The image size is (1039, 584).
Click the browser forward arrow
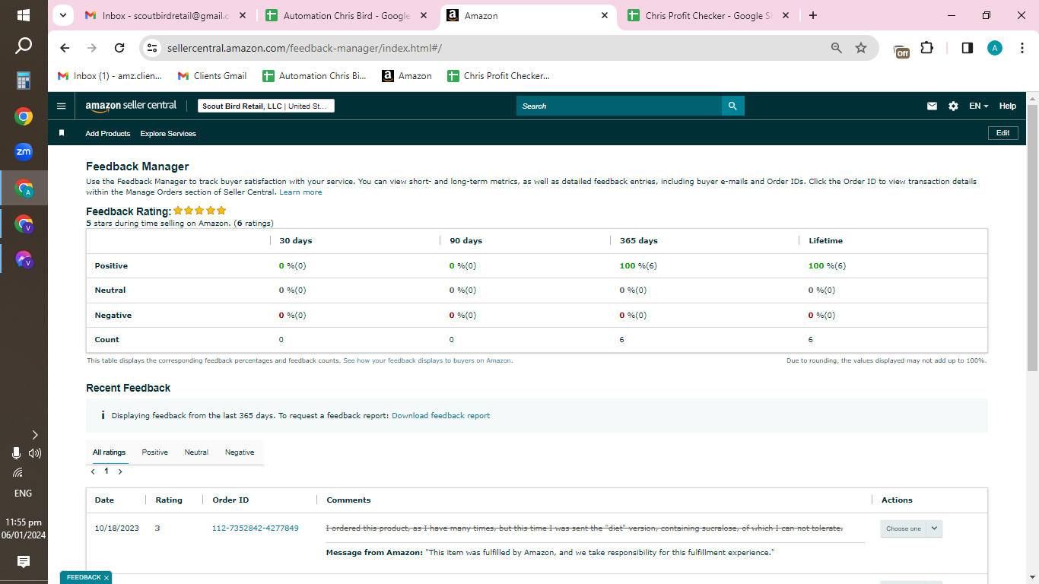[92, 48]
